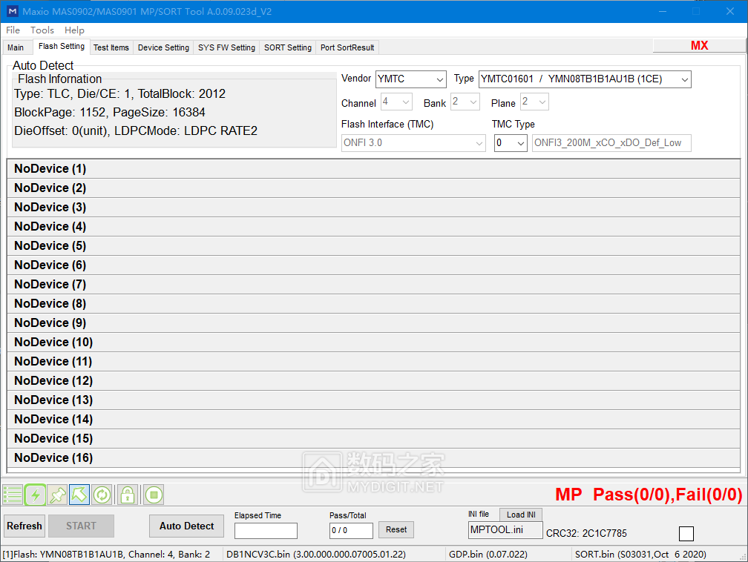Click the green padlock icon

[x=128, y=495]
